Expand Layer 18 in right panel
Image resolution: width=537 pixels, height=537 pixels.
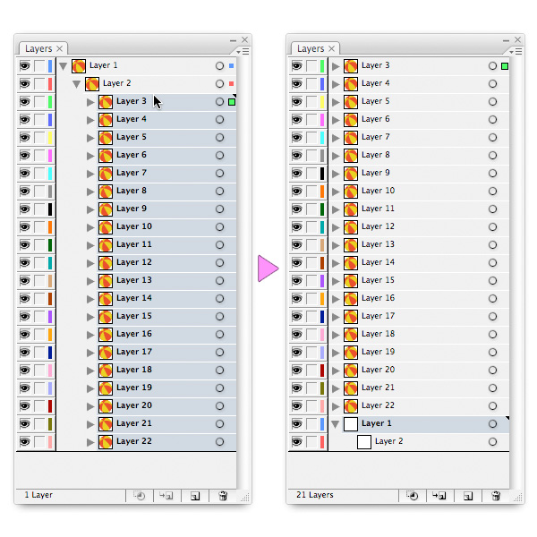336,335
